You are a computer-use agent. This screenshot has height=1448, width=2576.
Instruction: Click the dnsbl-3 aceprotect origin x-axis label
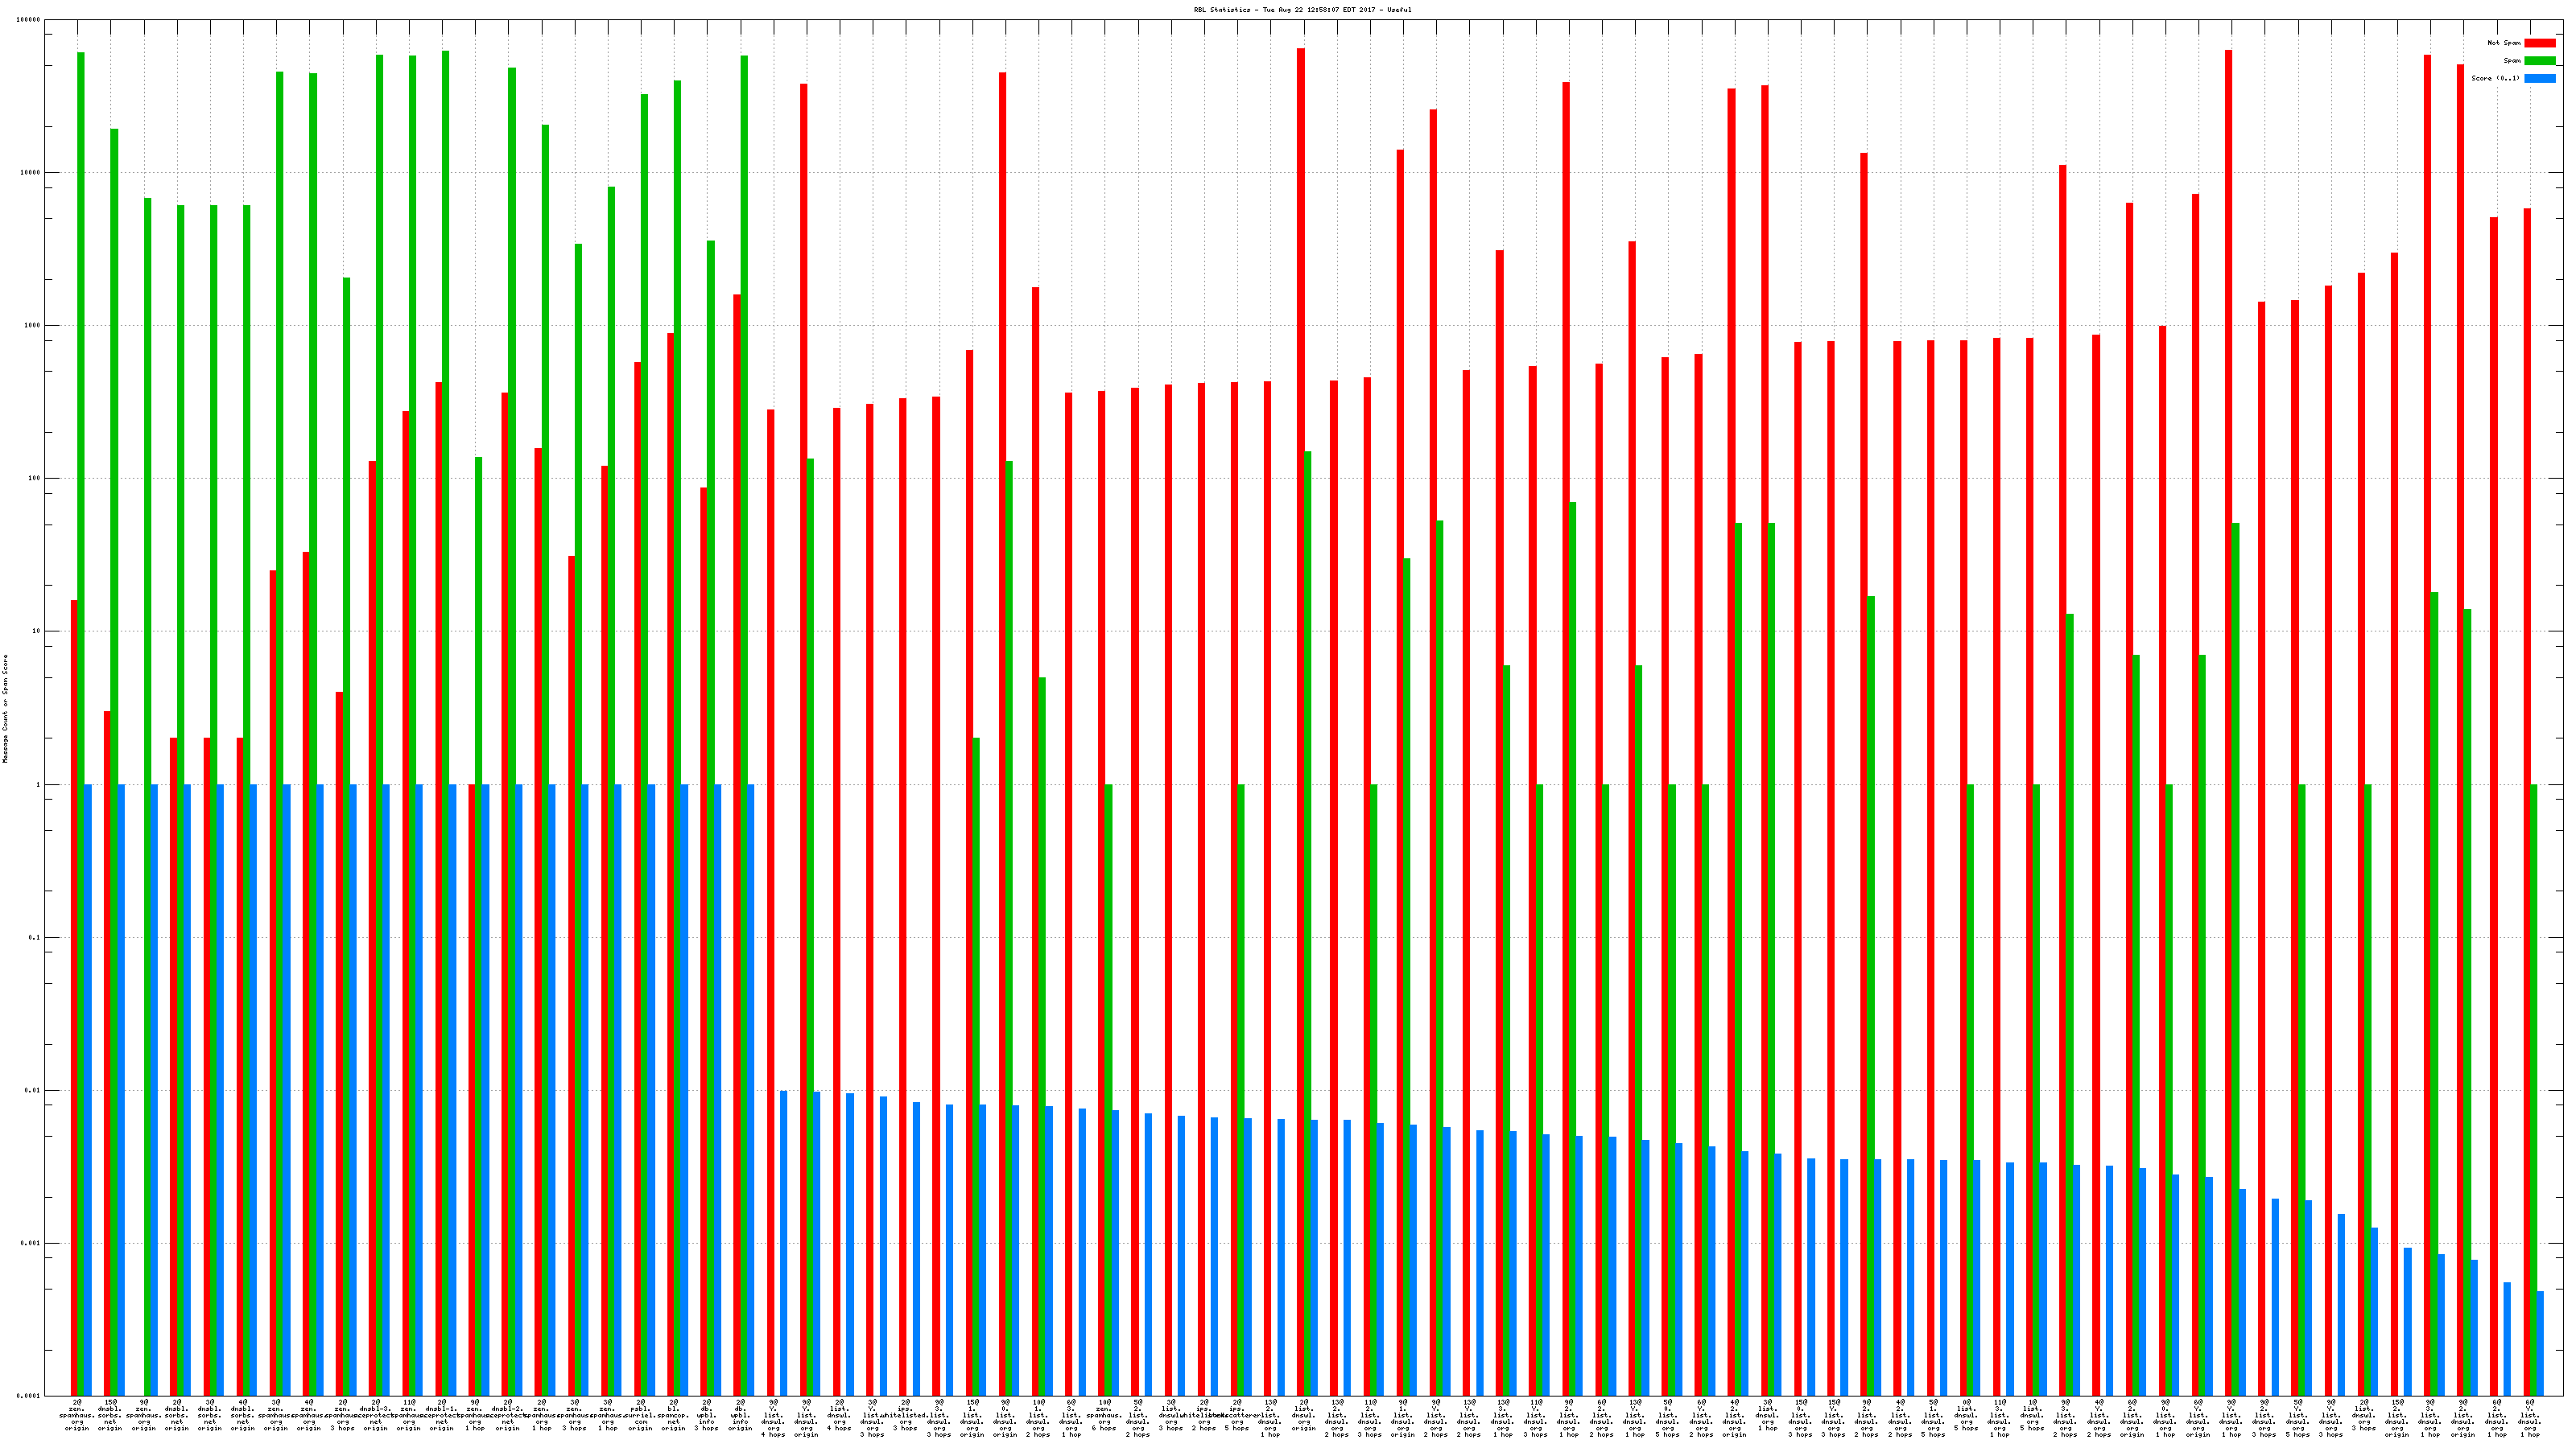[x=375, y=1416]
